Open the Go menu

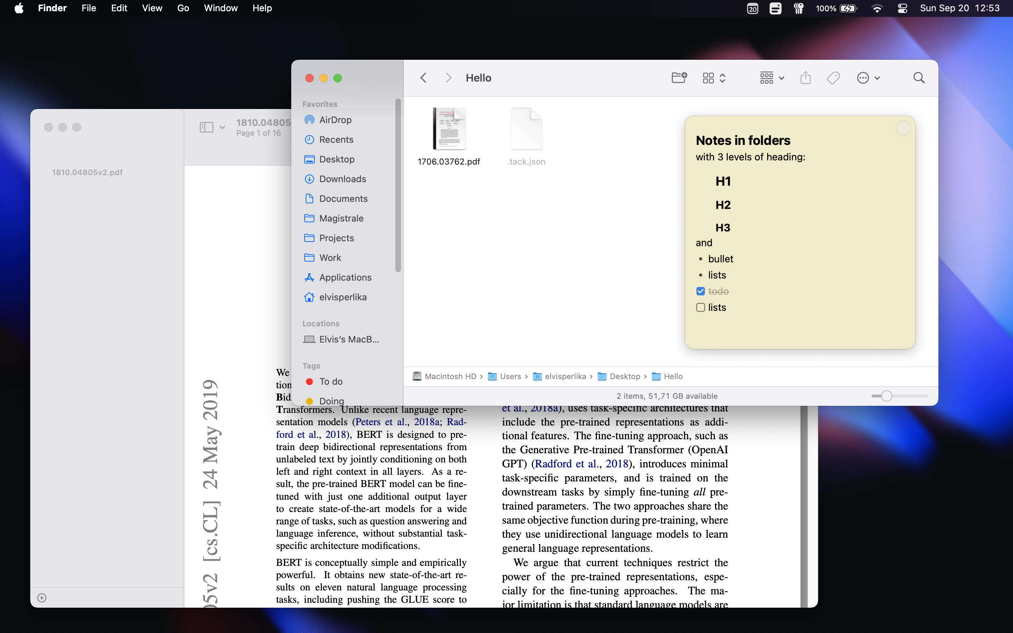coord(183,8)
